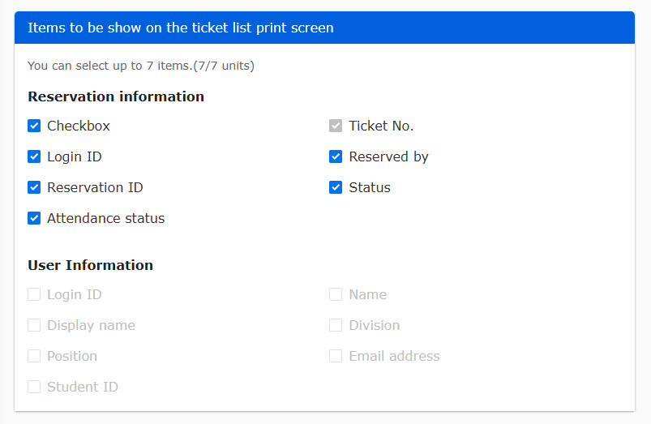Click the Attendance status label text

tap(106, 218)
